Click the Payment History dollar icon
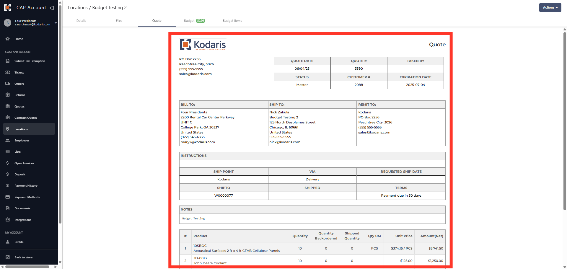Image resolution: width=567 pixels, height=269 pixels. click(x=8, y=185)
